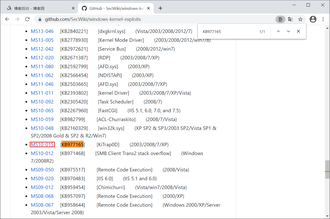Screen dimensions: 330x219
Task: Open the MS11-062 link
Action: pos(42,75)
